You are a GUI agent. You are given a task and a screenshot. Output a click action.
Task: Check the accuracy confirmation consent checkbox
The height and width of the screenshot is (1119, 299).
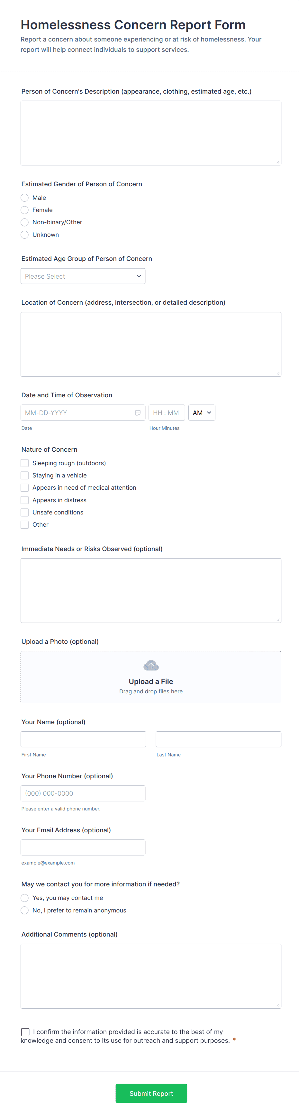point(26,1032)
